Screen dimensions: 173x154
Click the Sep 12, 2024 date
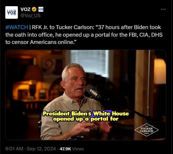click(x=41, y=149)
